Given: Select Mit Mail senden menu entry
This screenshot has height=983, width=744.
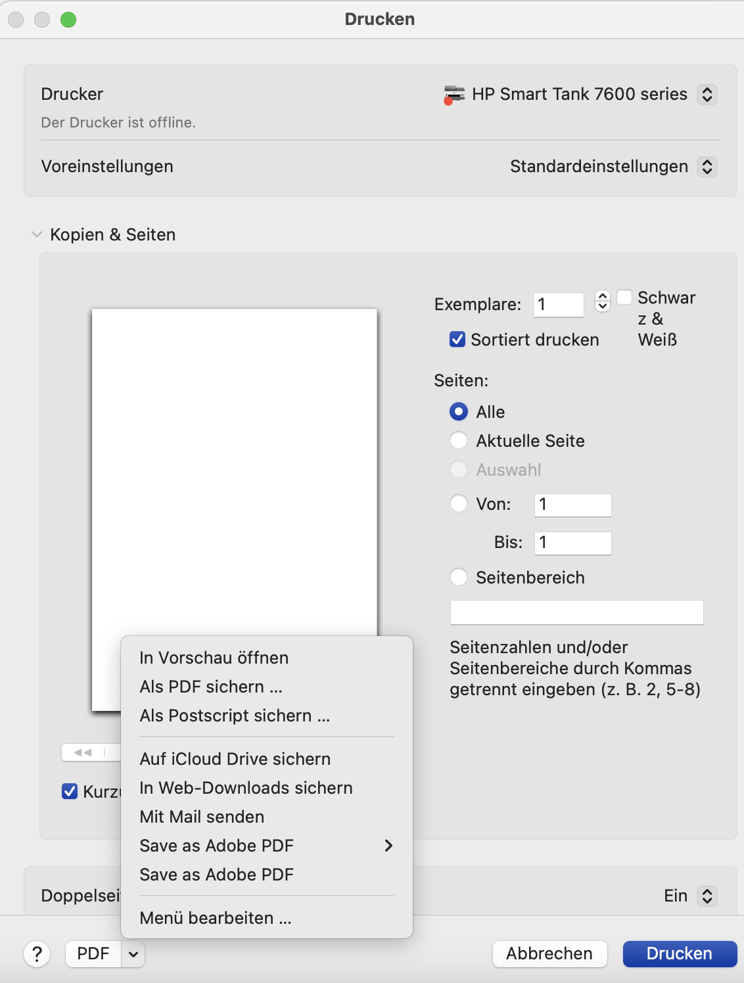Looking at the screenshot, I should 201,817.
